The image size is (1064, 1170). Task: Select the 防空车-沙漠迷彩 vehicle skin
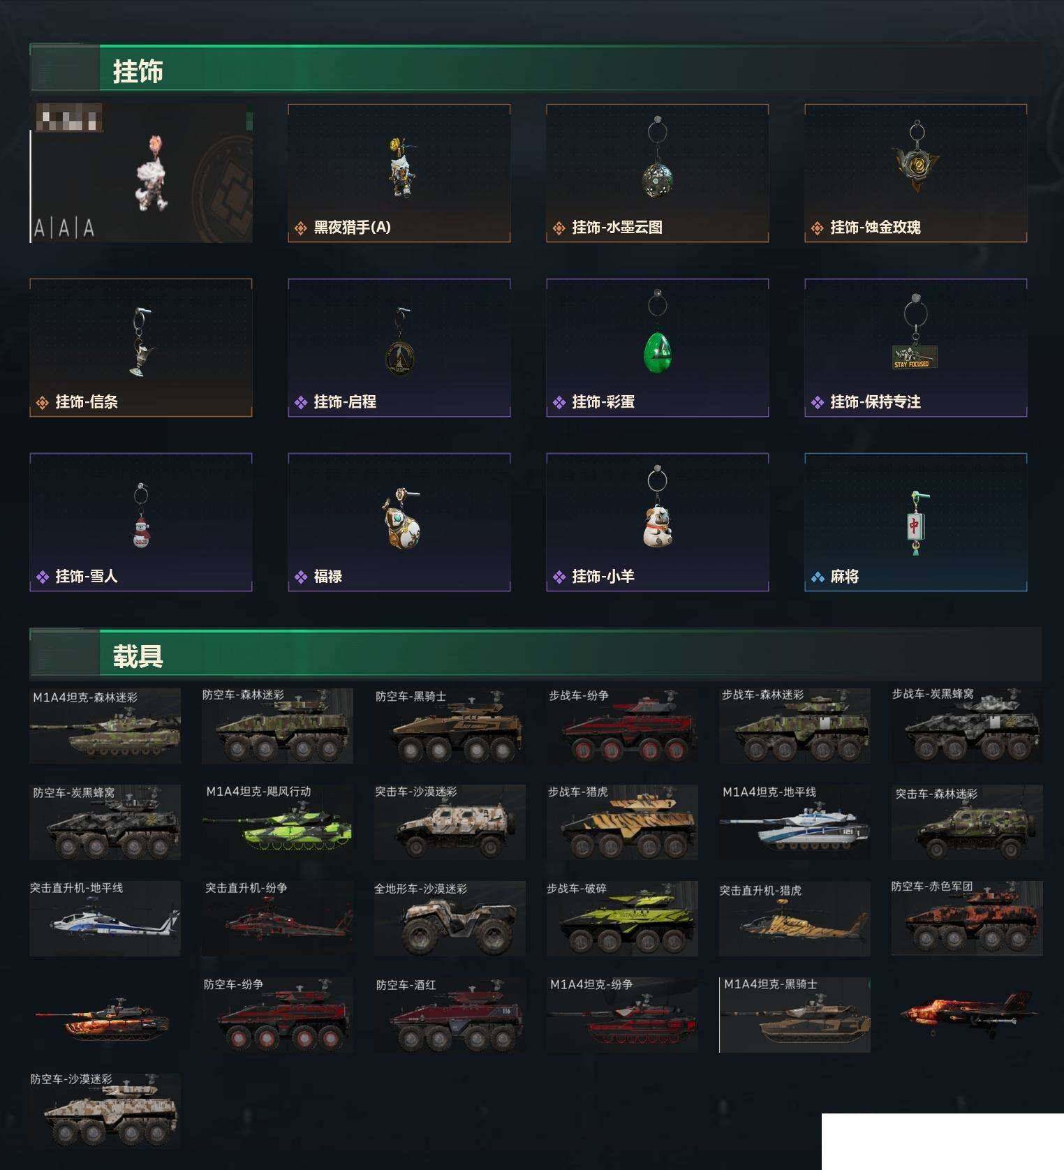click(x=105, y=1111)
